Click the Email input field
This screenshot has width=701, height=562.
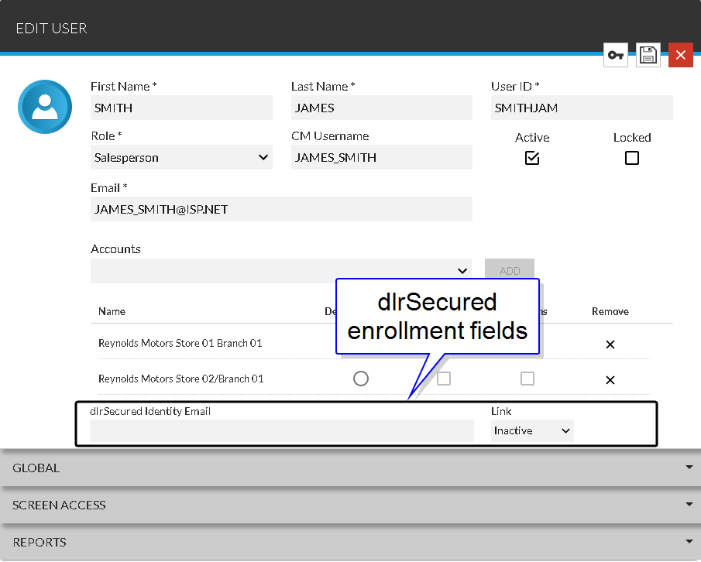[281, 210]
